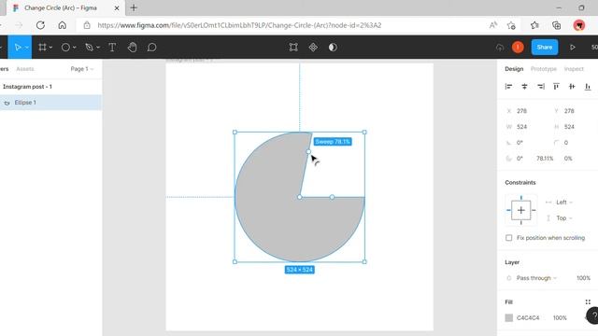
Task: Select the Ellipse shape tool
Action: (x=65, y=48)
